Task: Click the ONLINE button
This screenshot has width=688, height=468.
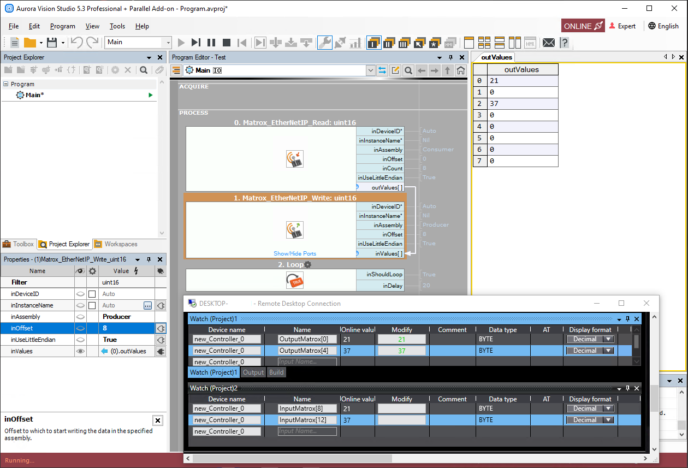Action: point(583,26)
